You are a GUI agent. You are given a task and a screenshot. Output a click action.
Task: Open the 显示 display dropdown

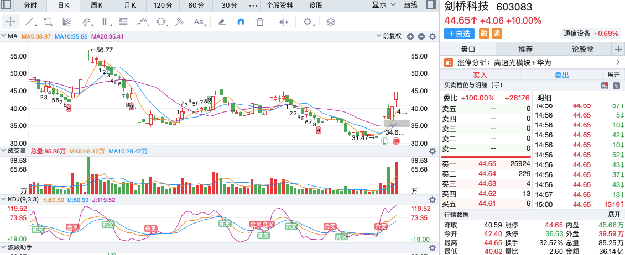(384, 5)
